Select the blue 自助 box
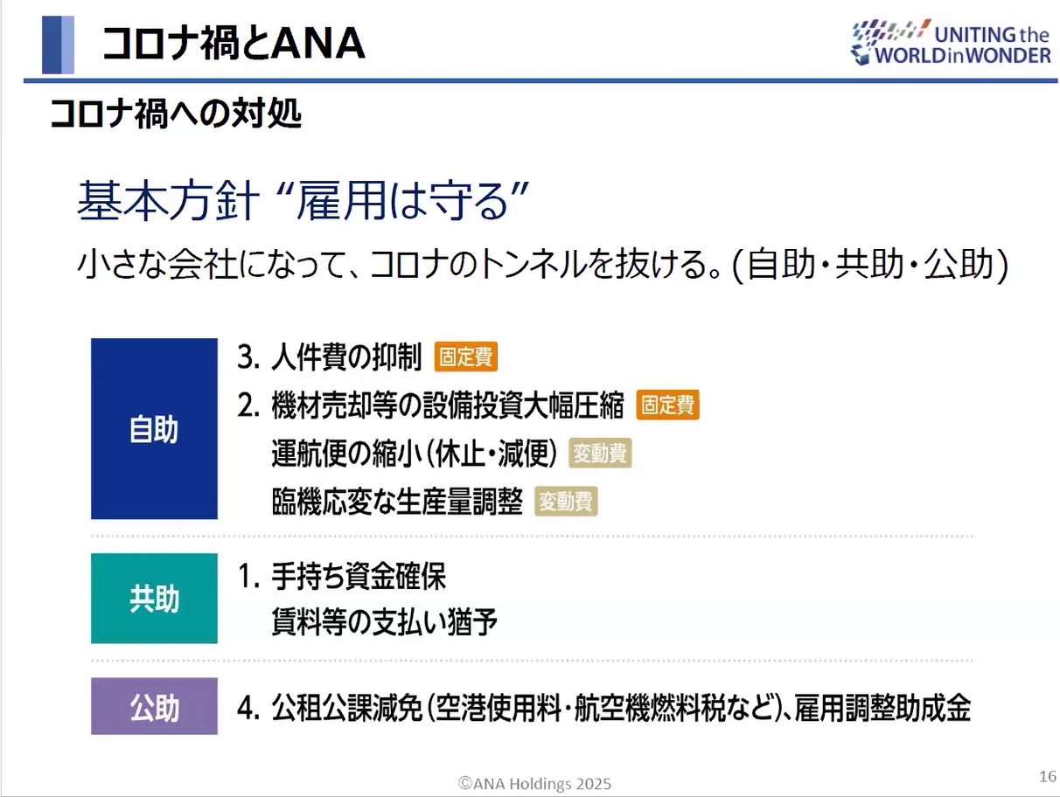The height and width of the screenshot is (797, 1060). 154,429
